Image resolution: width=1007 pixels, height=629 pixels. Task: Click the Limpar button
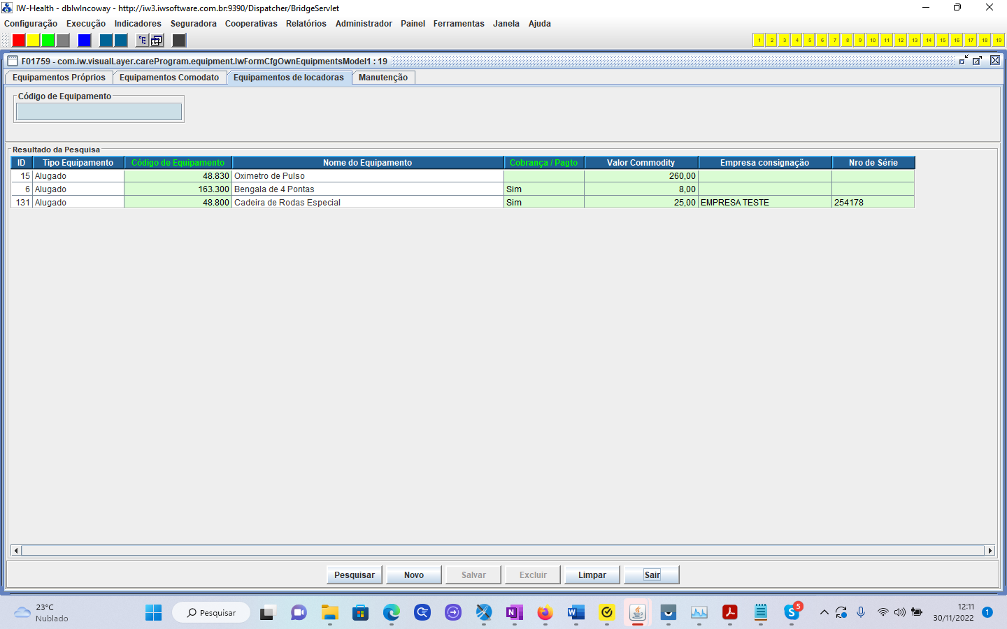click(592, 575)
